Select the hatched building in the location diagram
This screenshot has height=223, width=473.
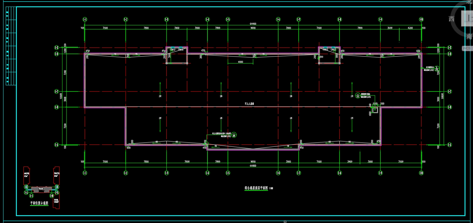click(41, 189)
